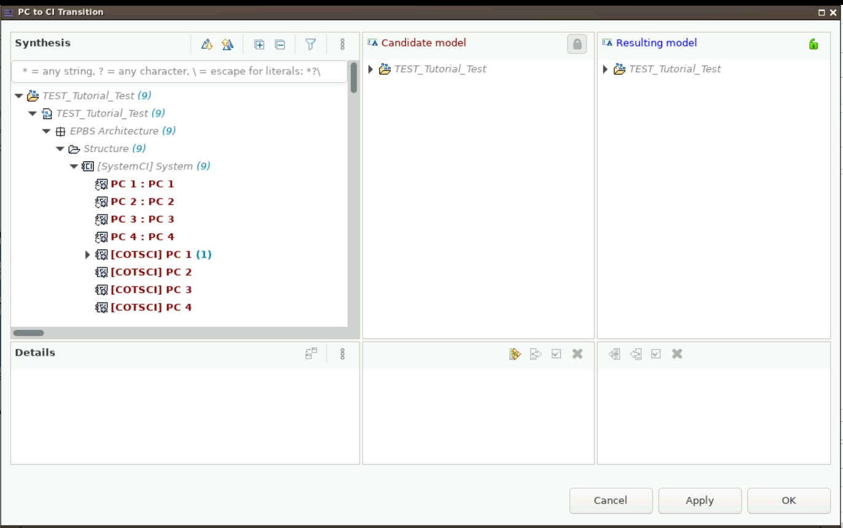Click the Details panel sync layout icon
The height and width of the screenshot is (528, 843).
tap(311, 353)
